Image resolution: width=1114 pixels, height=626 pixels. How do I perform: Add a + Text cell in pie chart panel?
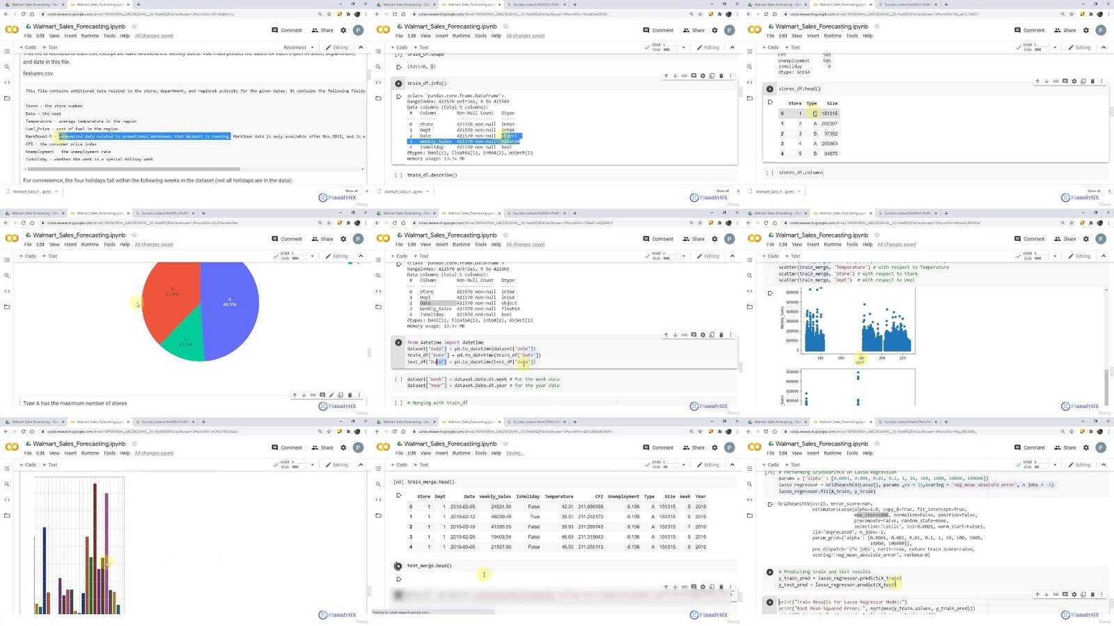coord(49,256)
